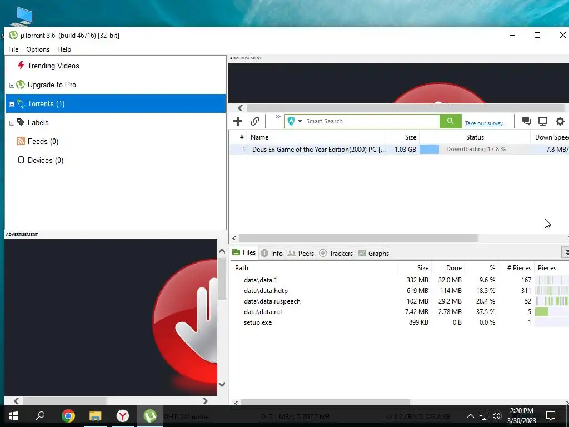Viewport: 569px width, 427px height.
Task: Open the Options menu
Action: point(38,49)
